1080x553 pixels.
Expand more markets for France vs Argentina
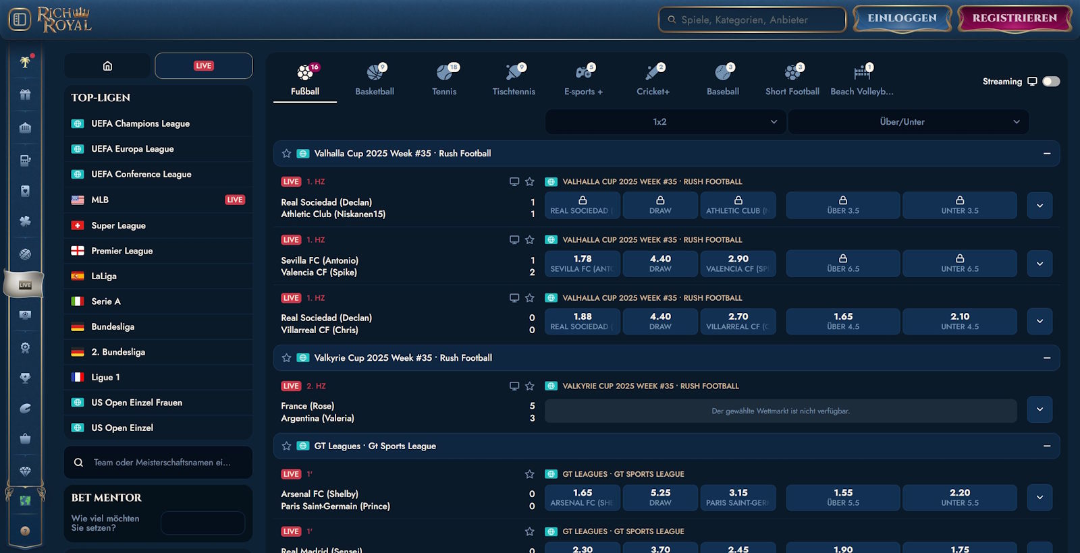(1039, 409)
